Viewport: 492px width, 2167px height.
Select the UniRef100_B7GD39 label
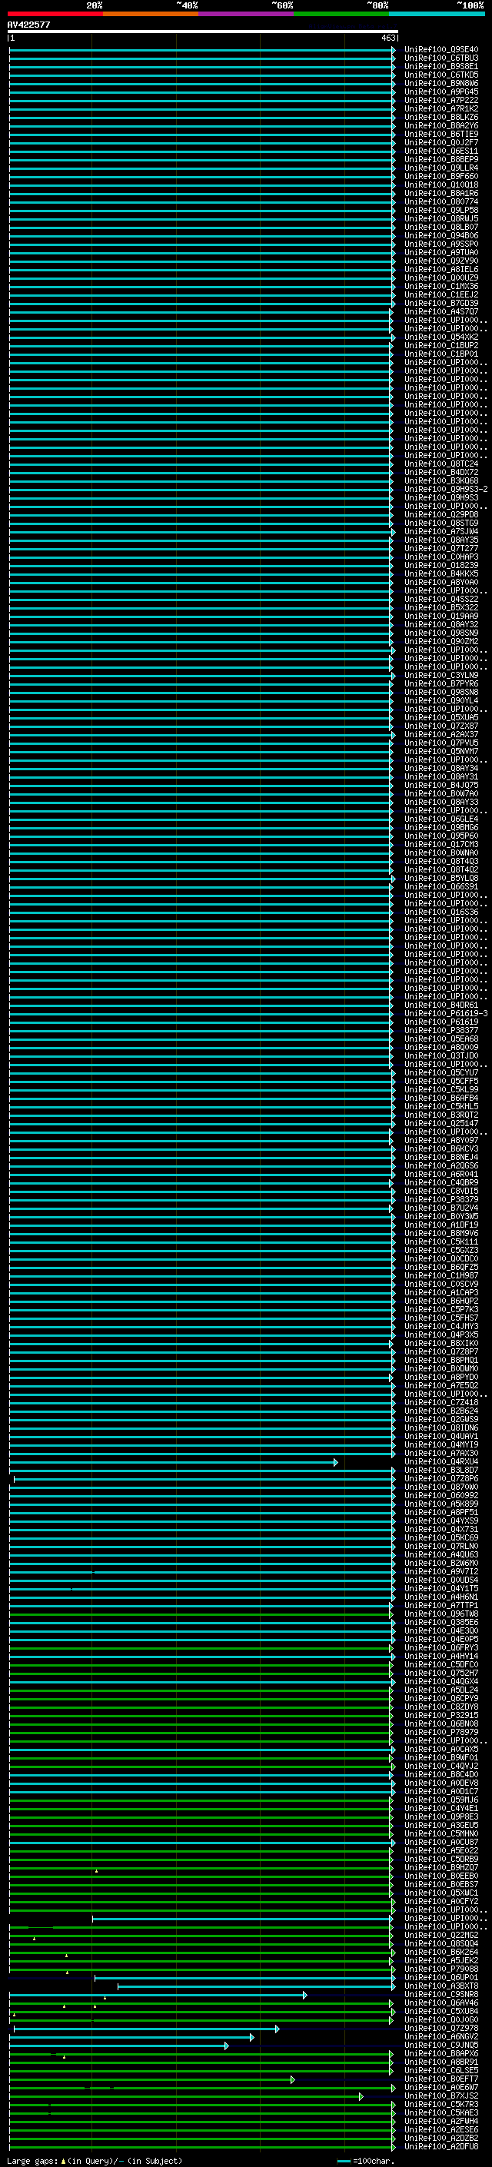click(440, 304)
